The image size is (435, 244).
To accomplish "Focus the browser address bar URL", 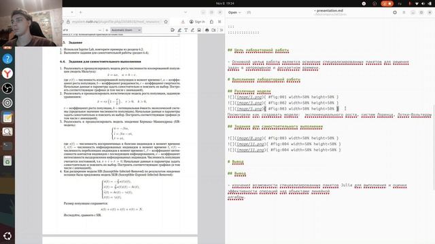I will (x=116, y=22).
